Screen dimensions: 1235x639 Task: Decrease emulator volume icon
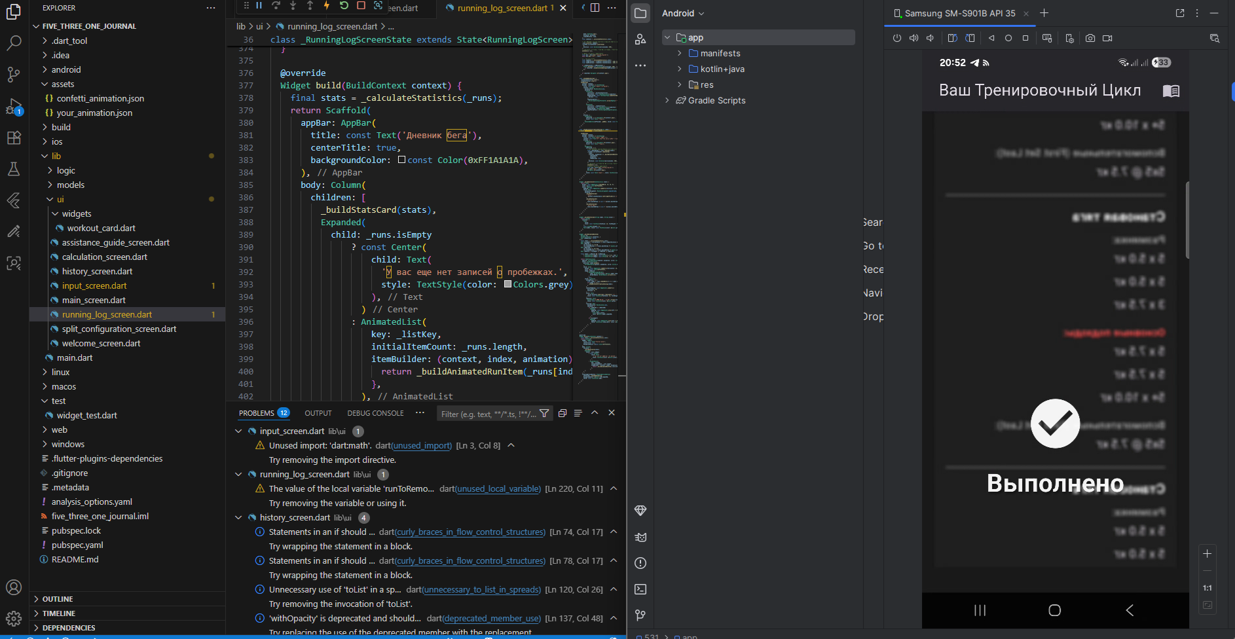click(930, 38)
